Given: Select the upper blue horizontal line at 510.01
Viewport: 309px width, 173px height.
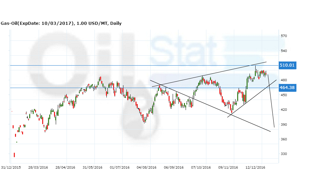Looking at the screenshot, I should click(102, 65).
